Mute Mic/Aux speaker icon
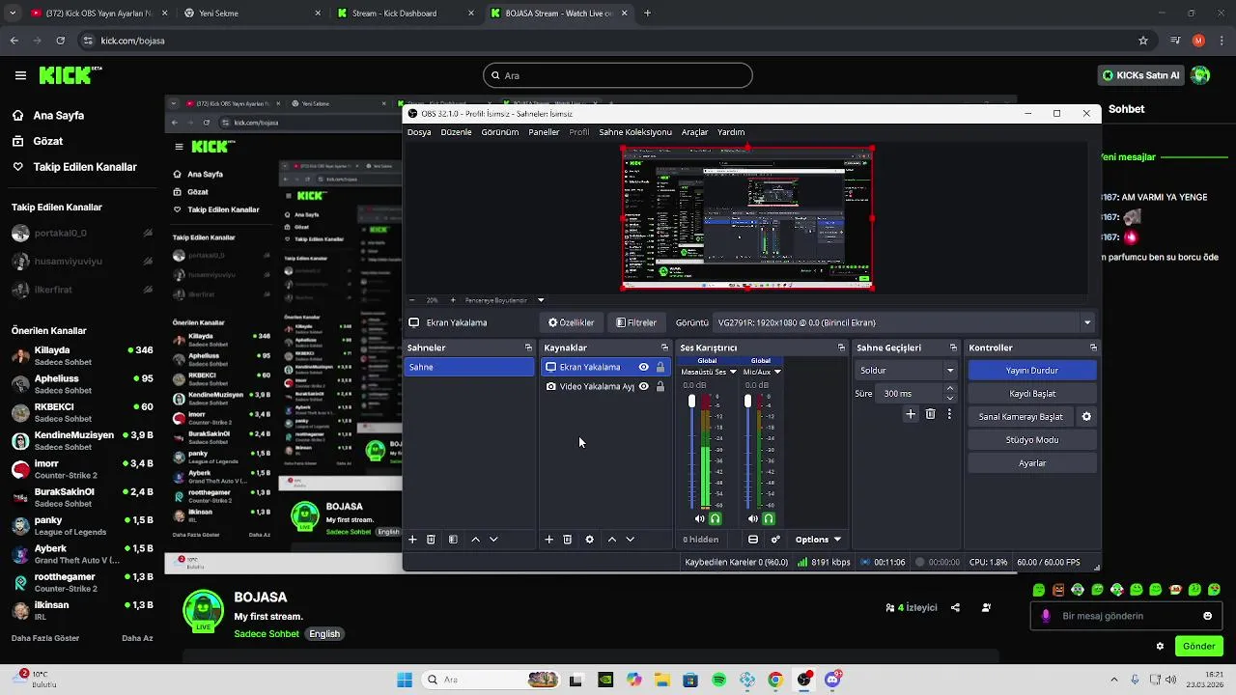Viewport: 1236px width, 695px height. pyautogui.click(x=753, y=519)
